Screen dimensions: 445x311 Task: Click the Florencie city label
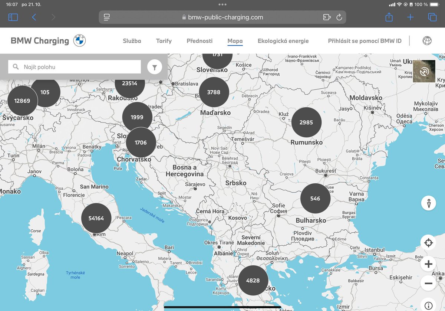[x=74, y=195]
